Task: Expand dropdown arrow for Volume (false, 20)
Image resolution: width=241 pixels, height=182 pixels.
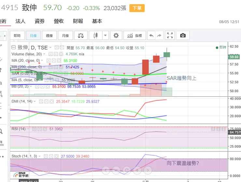Action: click(x=44, y=54)
